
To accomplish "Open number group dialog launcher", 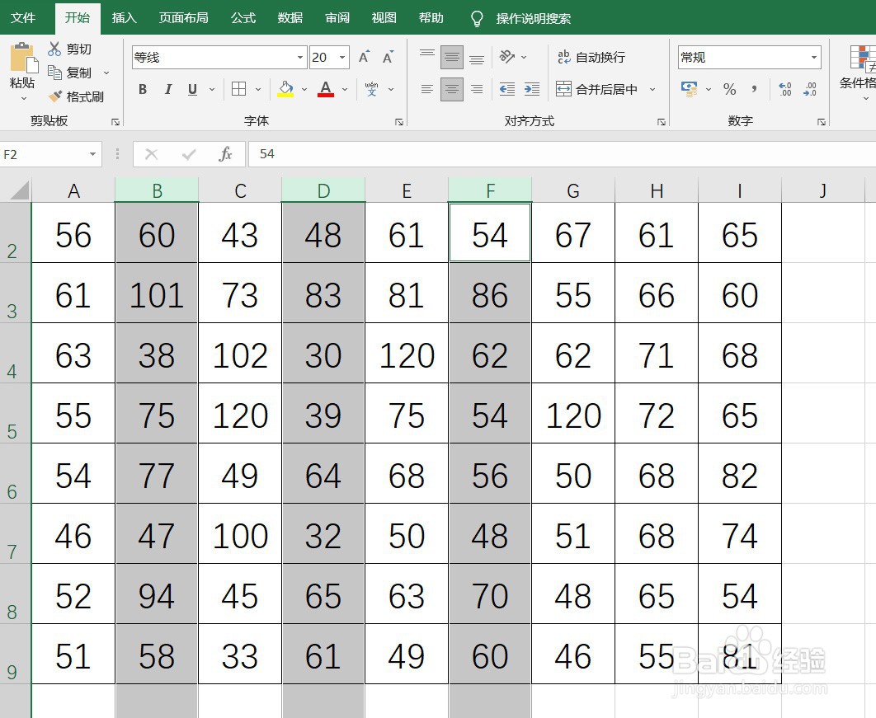I will [822, 122].
